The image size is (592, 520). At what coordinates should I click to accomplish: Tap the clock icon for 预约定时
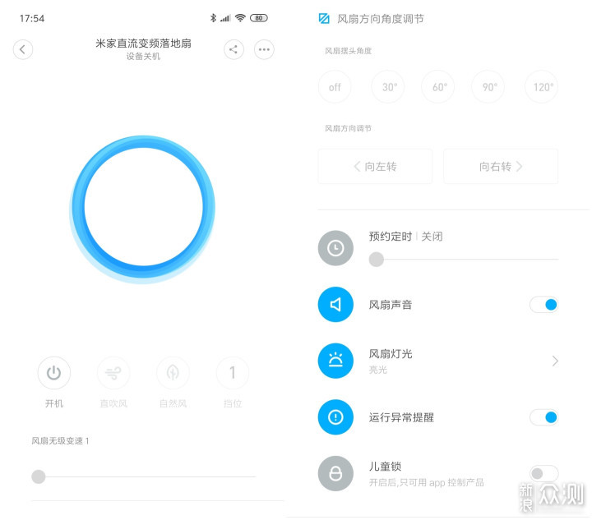point(335,248)
